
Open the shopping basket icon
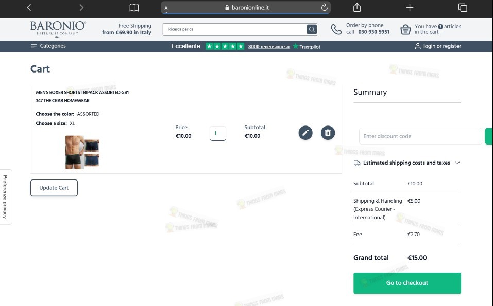405,29
